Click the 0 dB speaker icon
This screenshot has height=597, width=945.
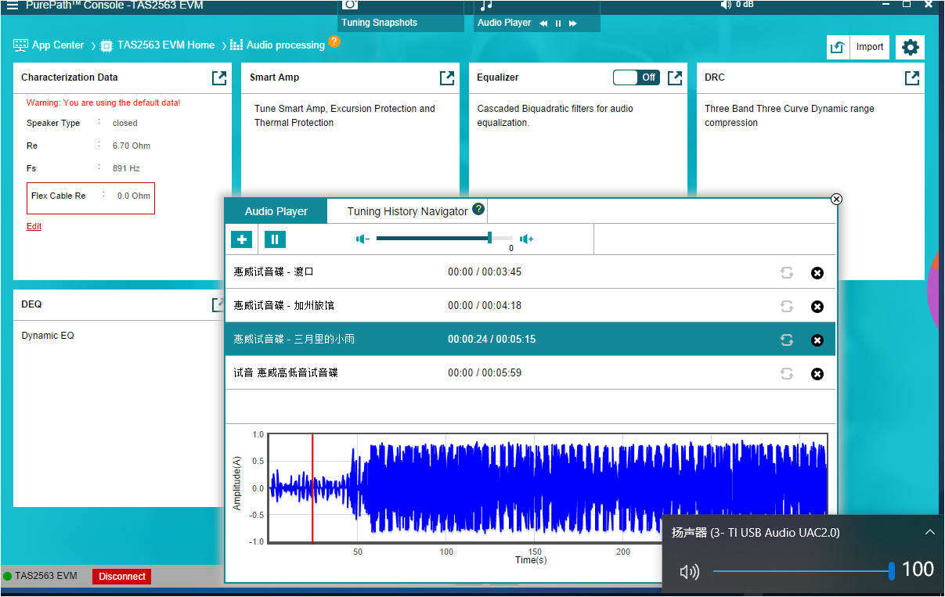click(x=726, y=5)
